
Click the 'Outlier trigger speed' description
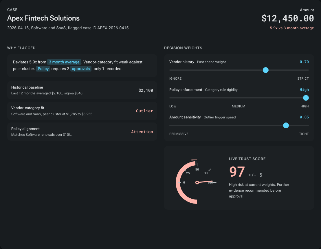pos(219,117)
